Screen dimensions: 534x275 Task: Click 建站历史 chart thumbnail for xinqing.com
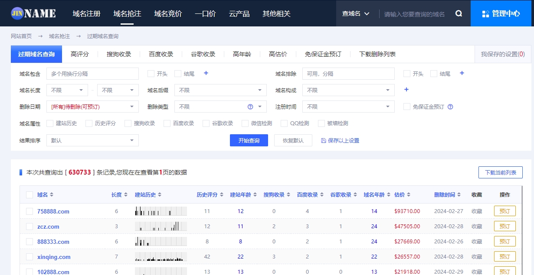tap(161, 257)
